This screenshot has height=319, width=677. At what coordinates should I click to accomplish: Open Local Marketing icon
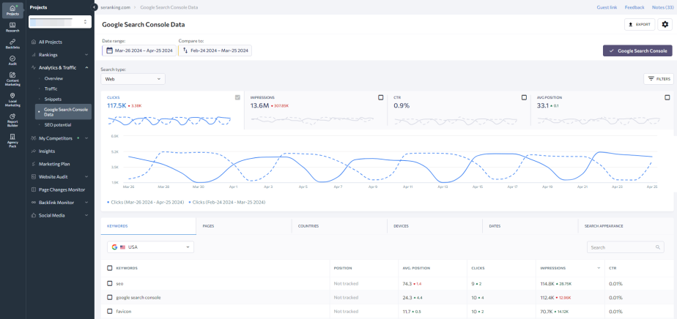click(12, 99)
